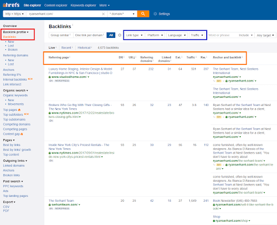Viewport: 277px width, 225px height.
Task: Switch to the Live tab
Action: click(51, 48)
